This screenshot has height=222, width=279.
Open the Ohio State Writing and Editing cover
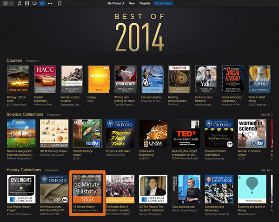pos(126,80)
